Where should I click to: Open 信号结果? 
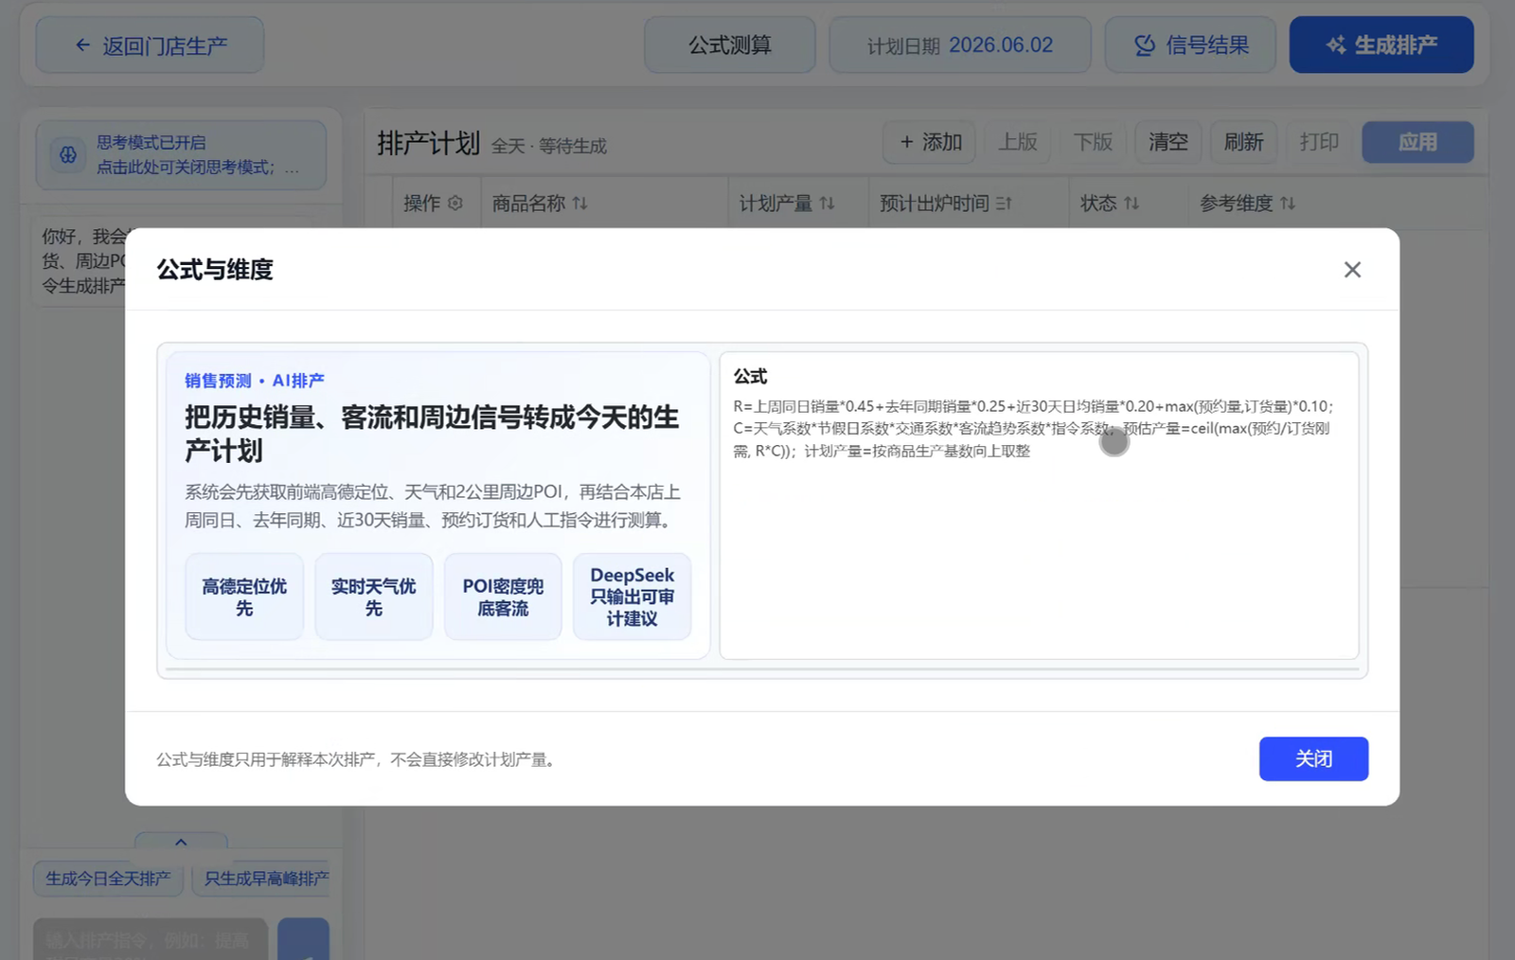click(1190, 44)
